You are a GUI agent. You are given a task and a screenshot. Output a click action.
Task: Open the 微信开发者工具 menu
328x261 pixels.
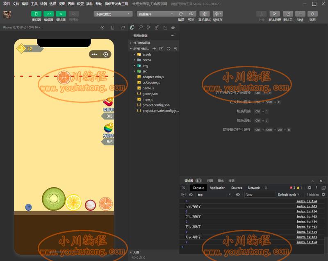[x=116, y=4]
